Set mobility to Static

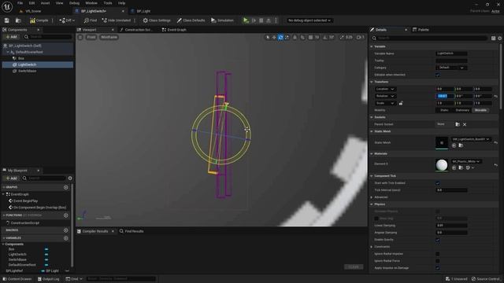[444, 110]
